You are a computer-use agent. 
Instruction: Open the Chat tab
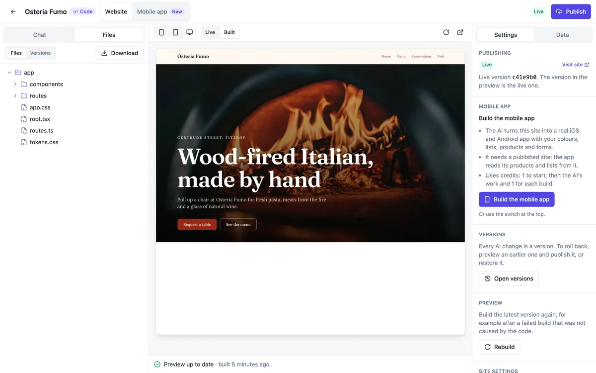tap(40, 35)
